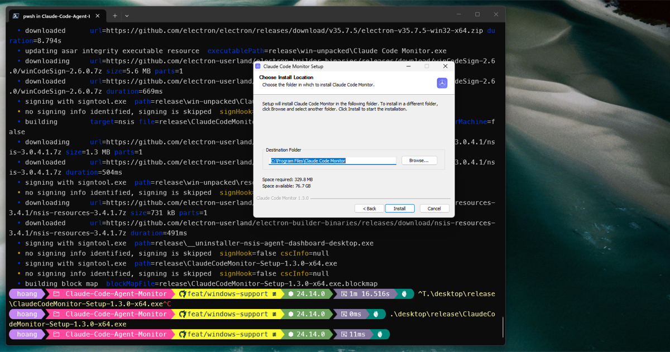Click the 24.14.0 version in the 0ms row
670x352 pixels.
point(310,314)
